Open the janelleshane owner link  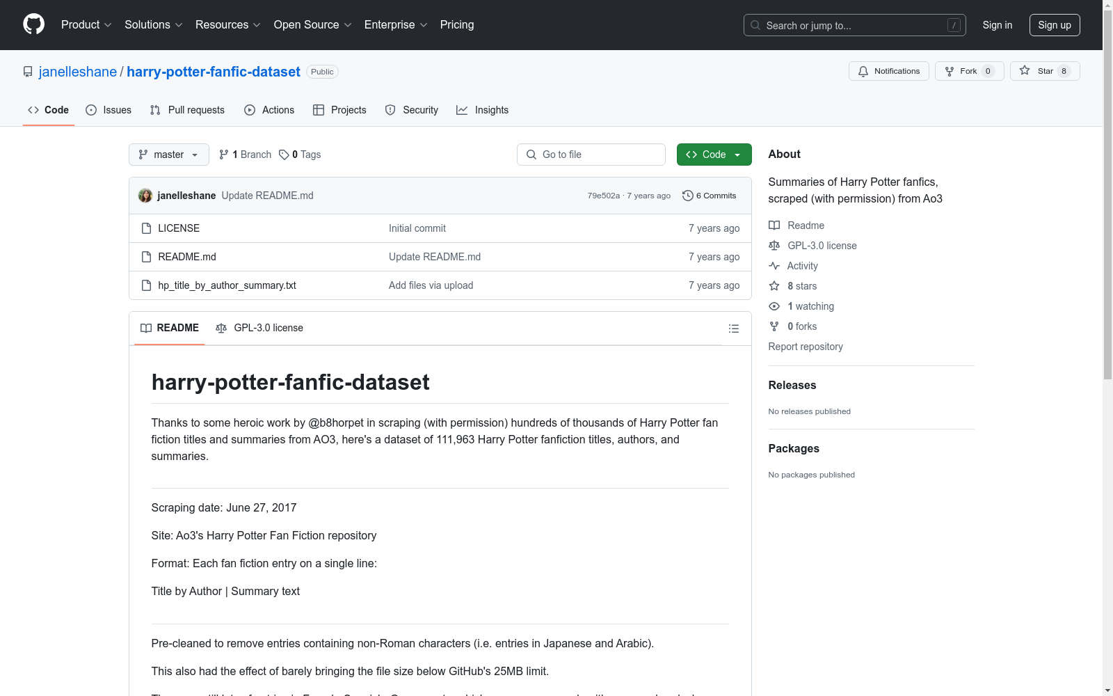tap(78, 72)
